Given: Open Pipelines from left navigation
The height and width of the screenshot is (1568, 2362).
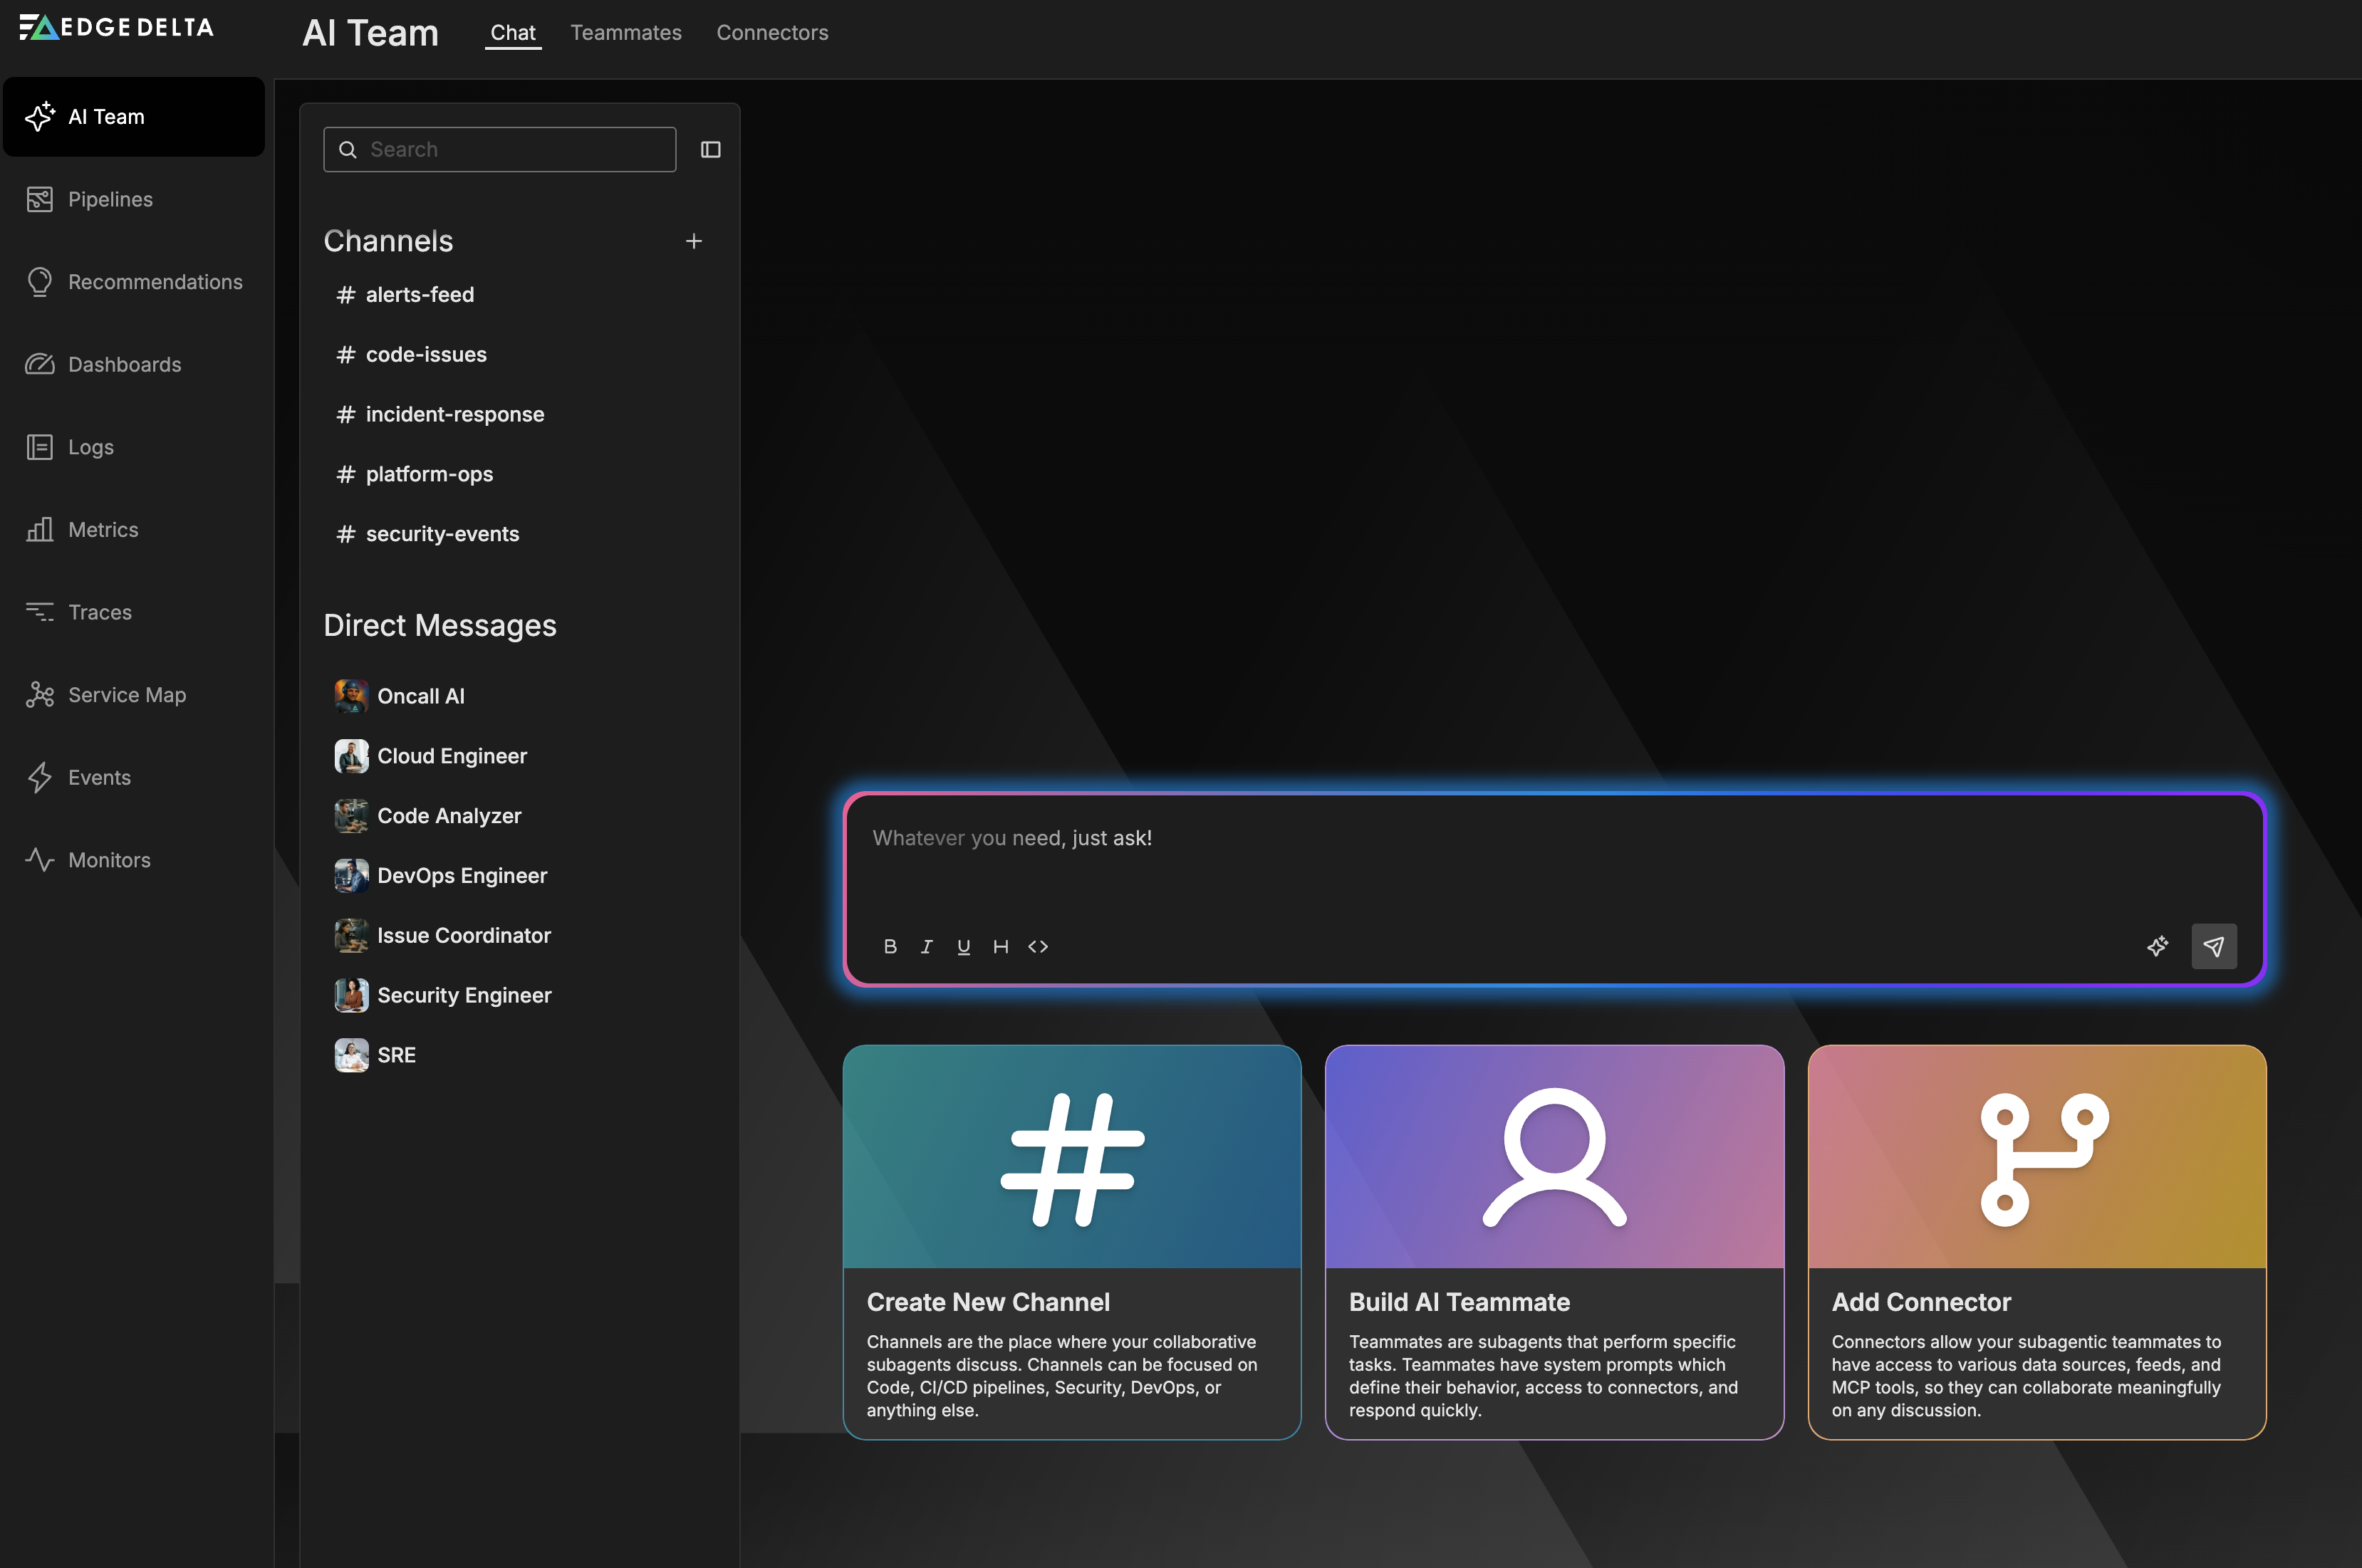Looking at the screenshot, I should pos(110,199).
